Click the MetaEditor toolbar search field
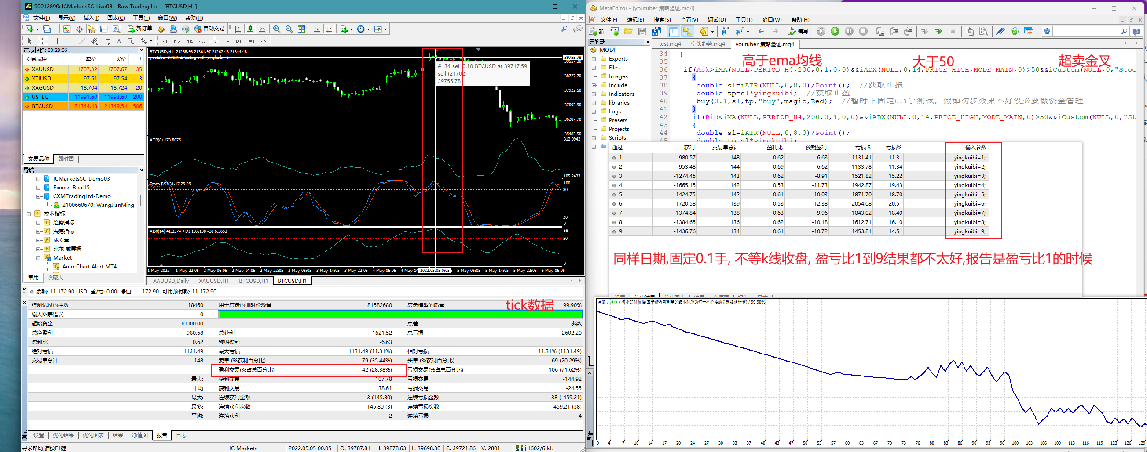The width and height of the screenshot is (1147, 452). (x=1086, y=31)
